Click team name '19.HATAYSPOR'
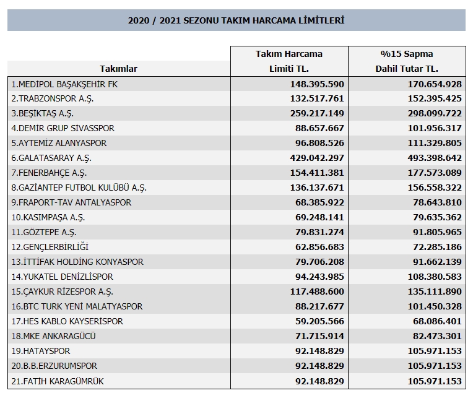Image resolution: width=473 pixels, height=406 pixels. click(41, 351)
